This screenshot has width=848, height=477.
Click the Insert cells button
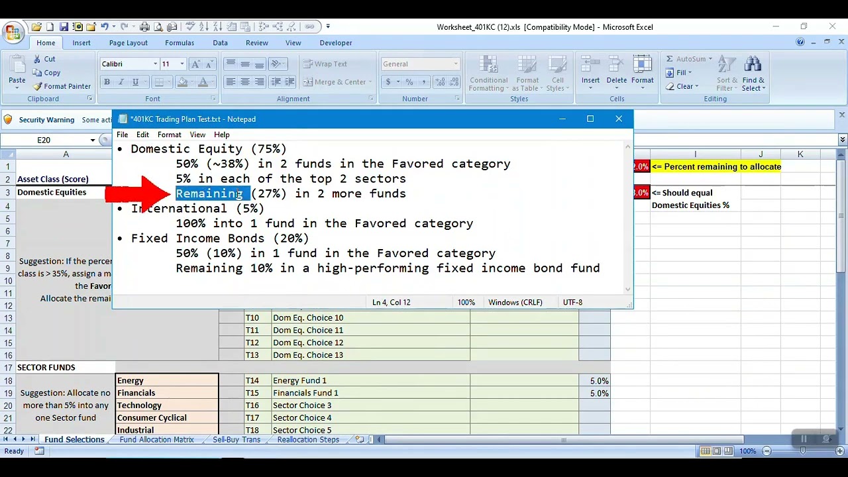click(590, 72)
